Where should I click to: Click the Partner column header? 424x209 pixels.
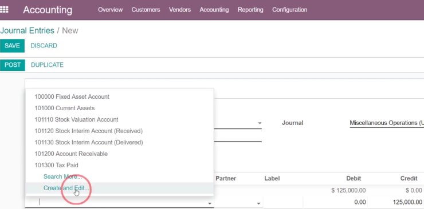click(226, 178)
